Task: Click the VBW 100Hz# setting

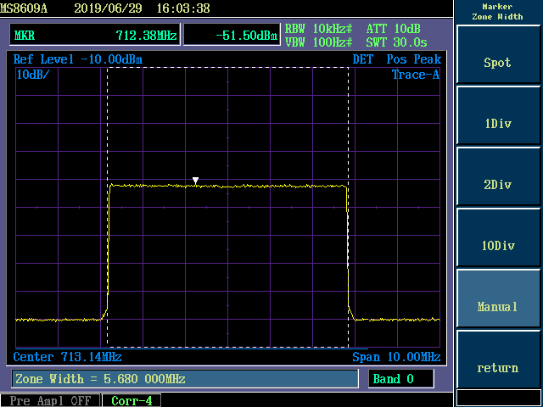Action: coord(319,42)
